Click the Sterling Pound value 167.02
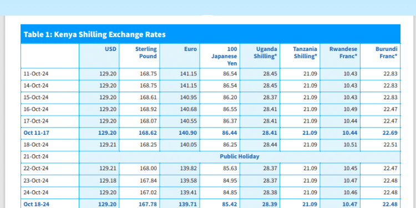The height and width of the screenshot is (208, 416). [148, 192]
